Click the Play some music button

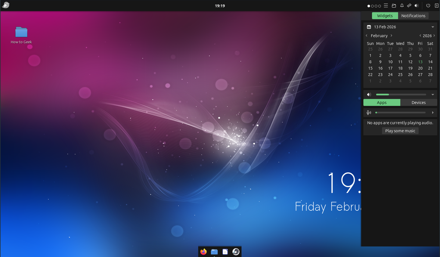(400, 131)
